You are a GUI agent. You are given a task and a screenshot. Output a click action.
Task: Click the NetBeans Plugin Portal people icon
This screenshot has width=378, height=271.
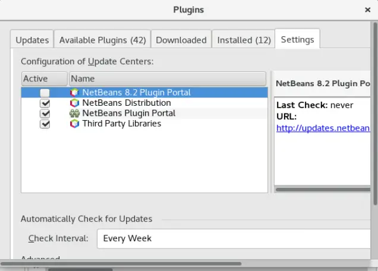click(74, 114)
